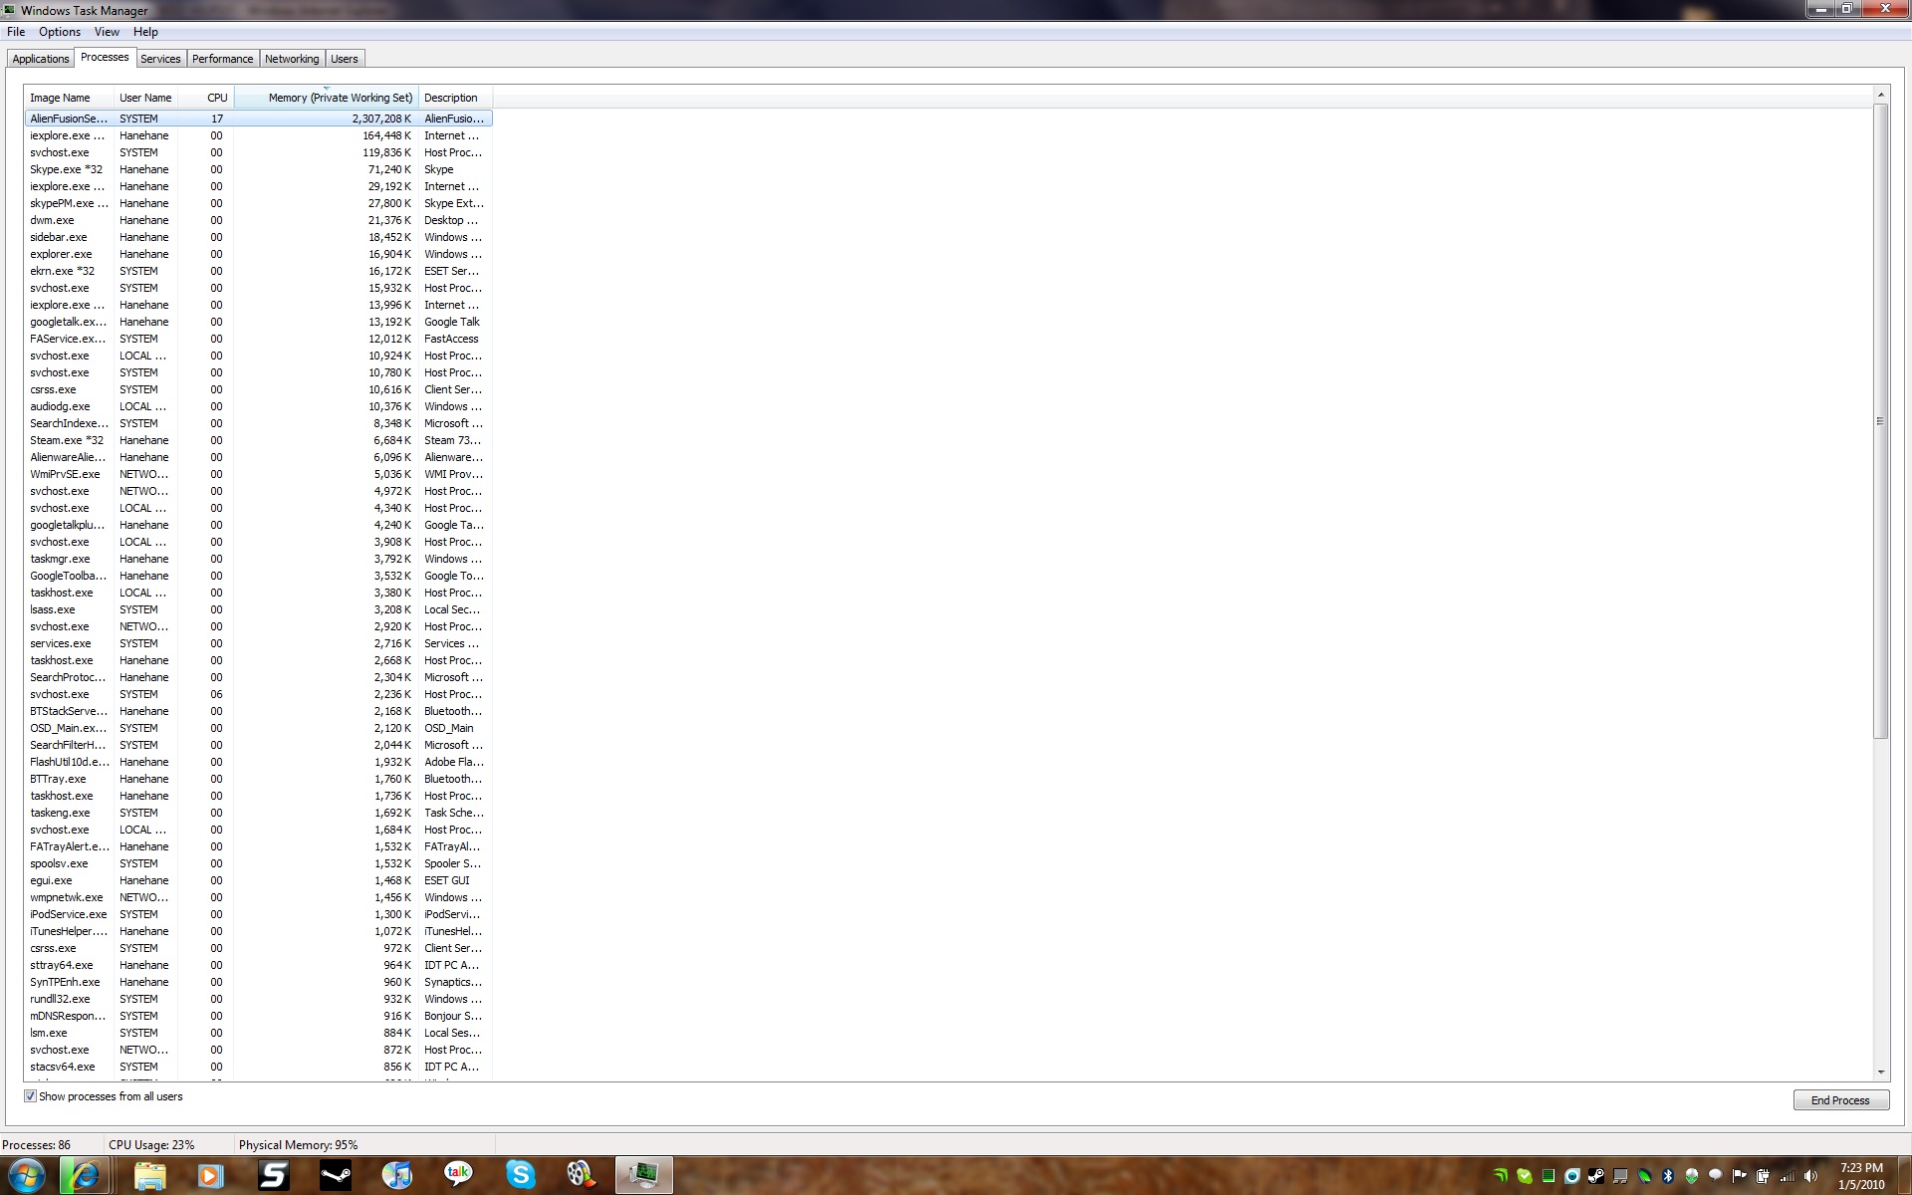This screenshot has width=1912, height=1195.
Task: Click the process list vertical scrollbar thumb
Action: click(x=1881, y=420)
